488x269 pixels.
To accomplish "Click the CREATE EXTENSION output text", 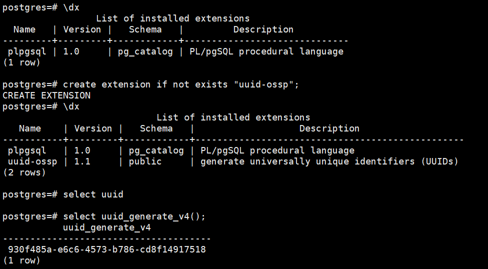I will tap(46, 95).
